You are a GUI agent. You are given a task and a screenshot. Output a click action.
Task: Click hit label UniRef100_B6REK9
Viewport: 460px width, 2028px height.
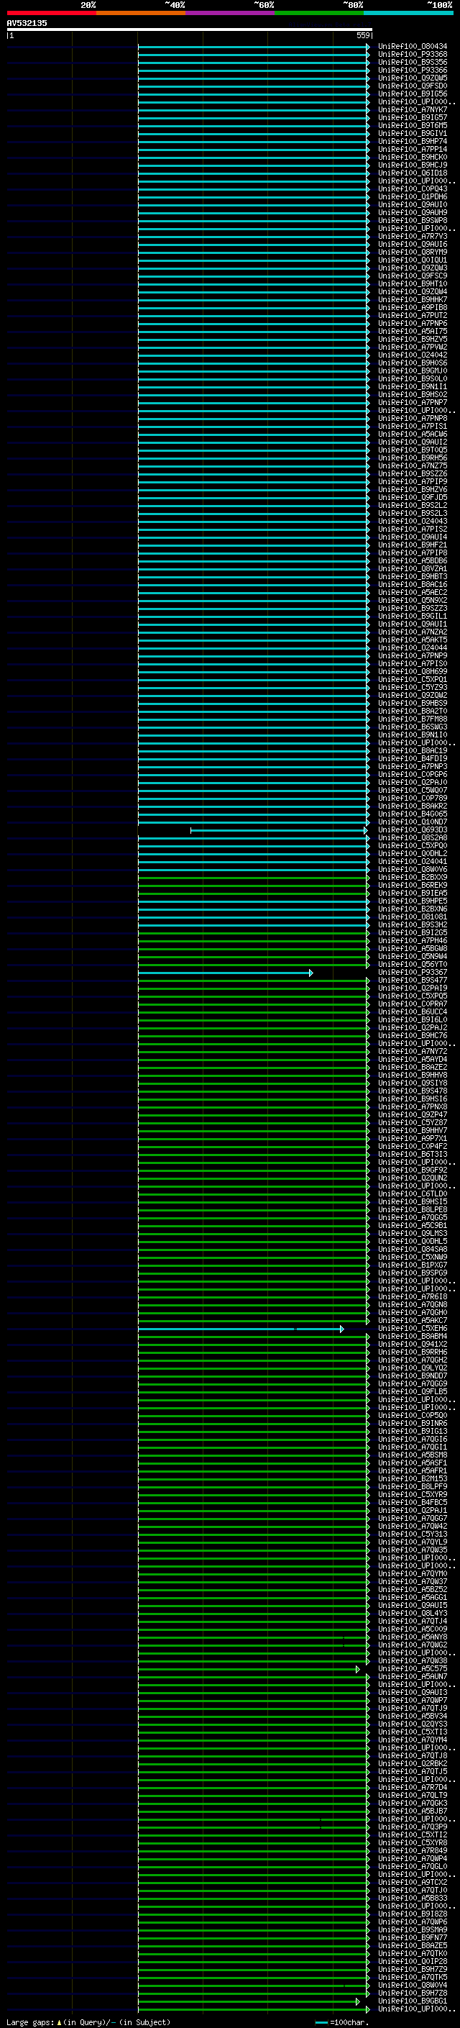point(412,886)
